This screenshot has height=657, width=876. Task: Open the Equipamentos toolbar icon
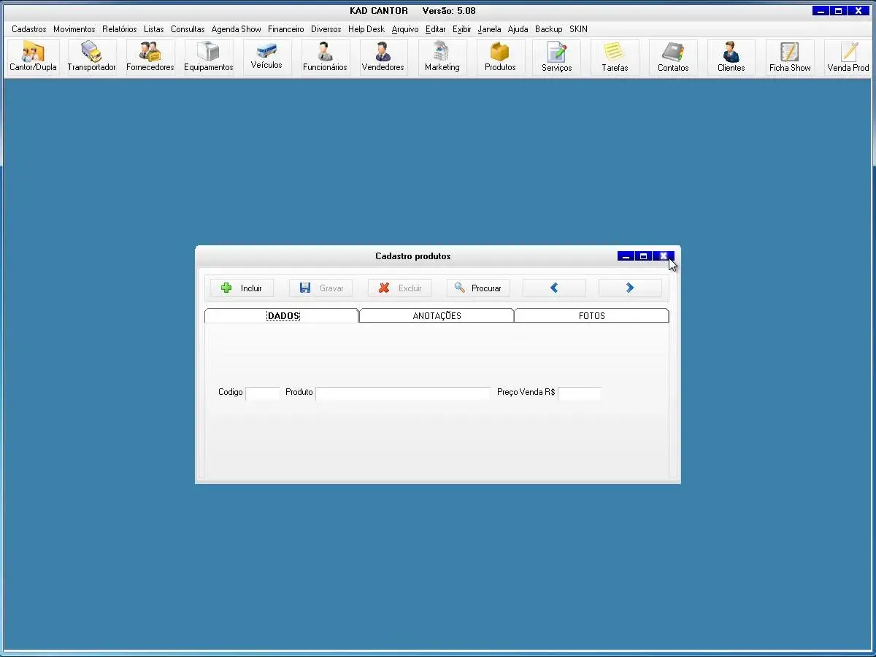click(x=208, y=57)
